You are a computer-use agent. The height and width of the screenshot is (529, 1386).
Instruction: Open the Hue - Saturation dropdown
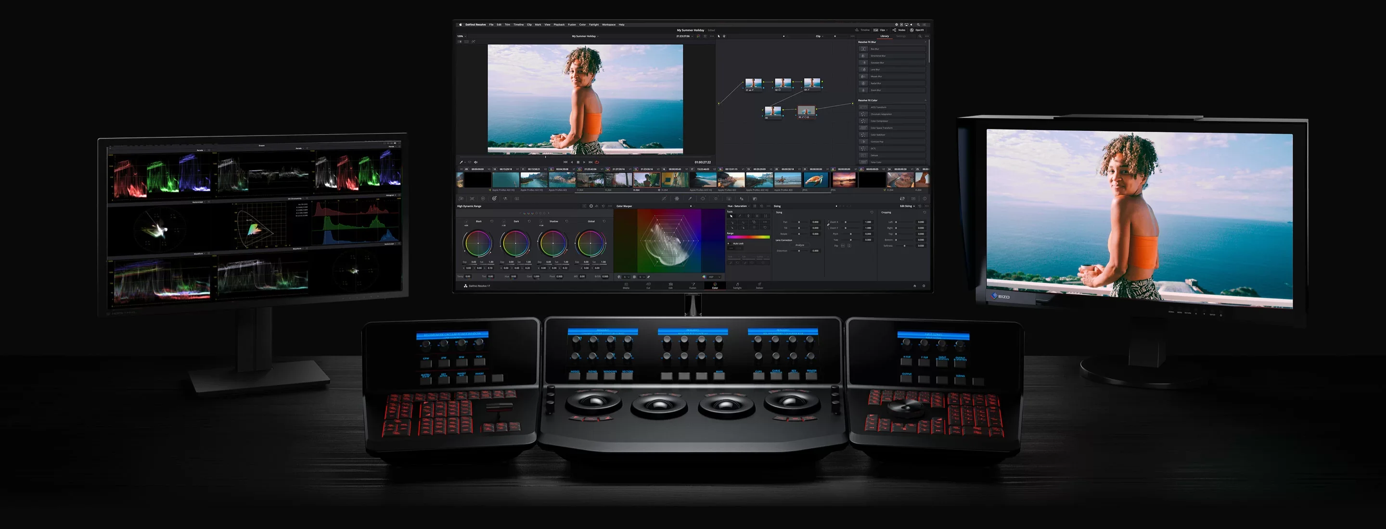[x=738, y=206]
